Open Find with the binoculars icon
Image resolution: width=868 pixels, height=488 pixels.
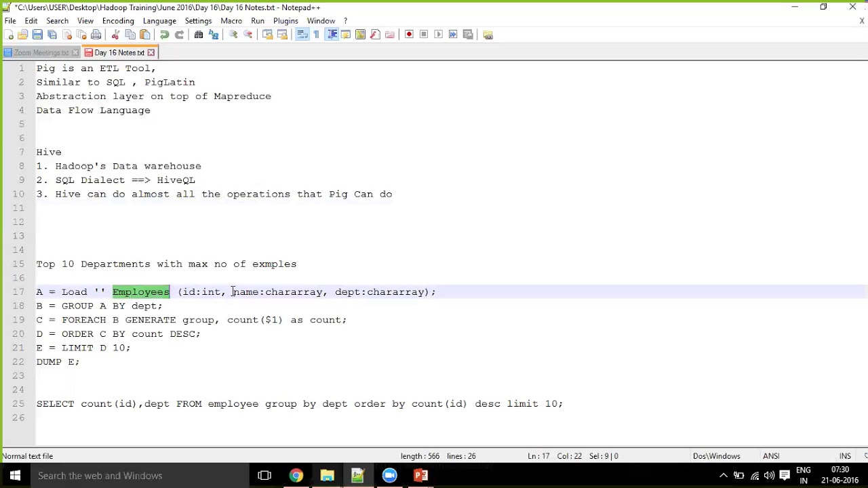[199, 35]
